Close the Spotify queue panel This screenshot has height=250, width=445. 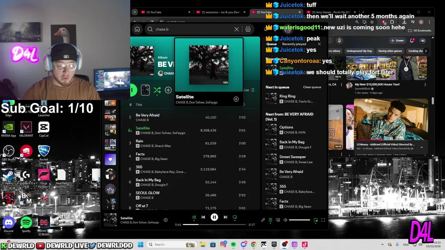click(319, 44)
